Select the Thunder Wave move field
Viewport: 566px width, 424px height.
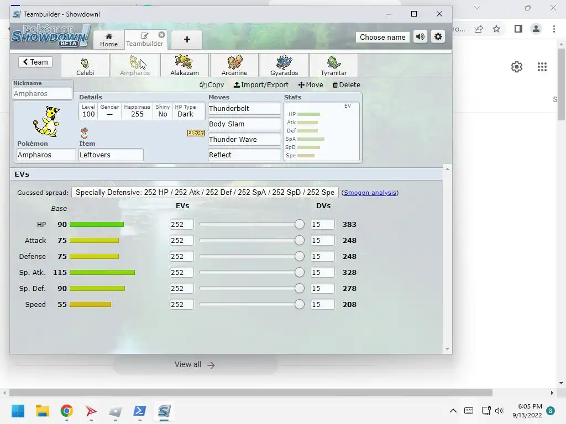tap(244, 140)
